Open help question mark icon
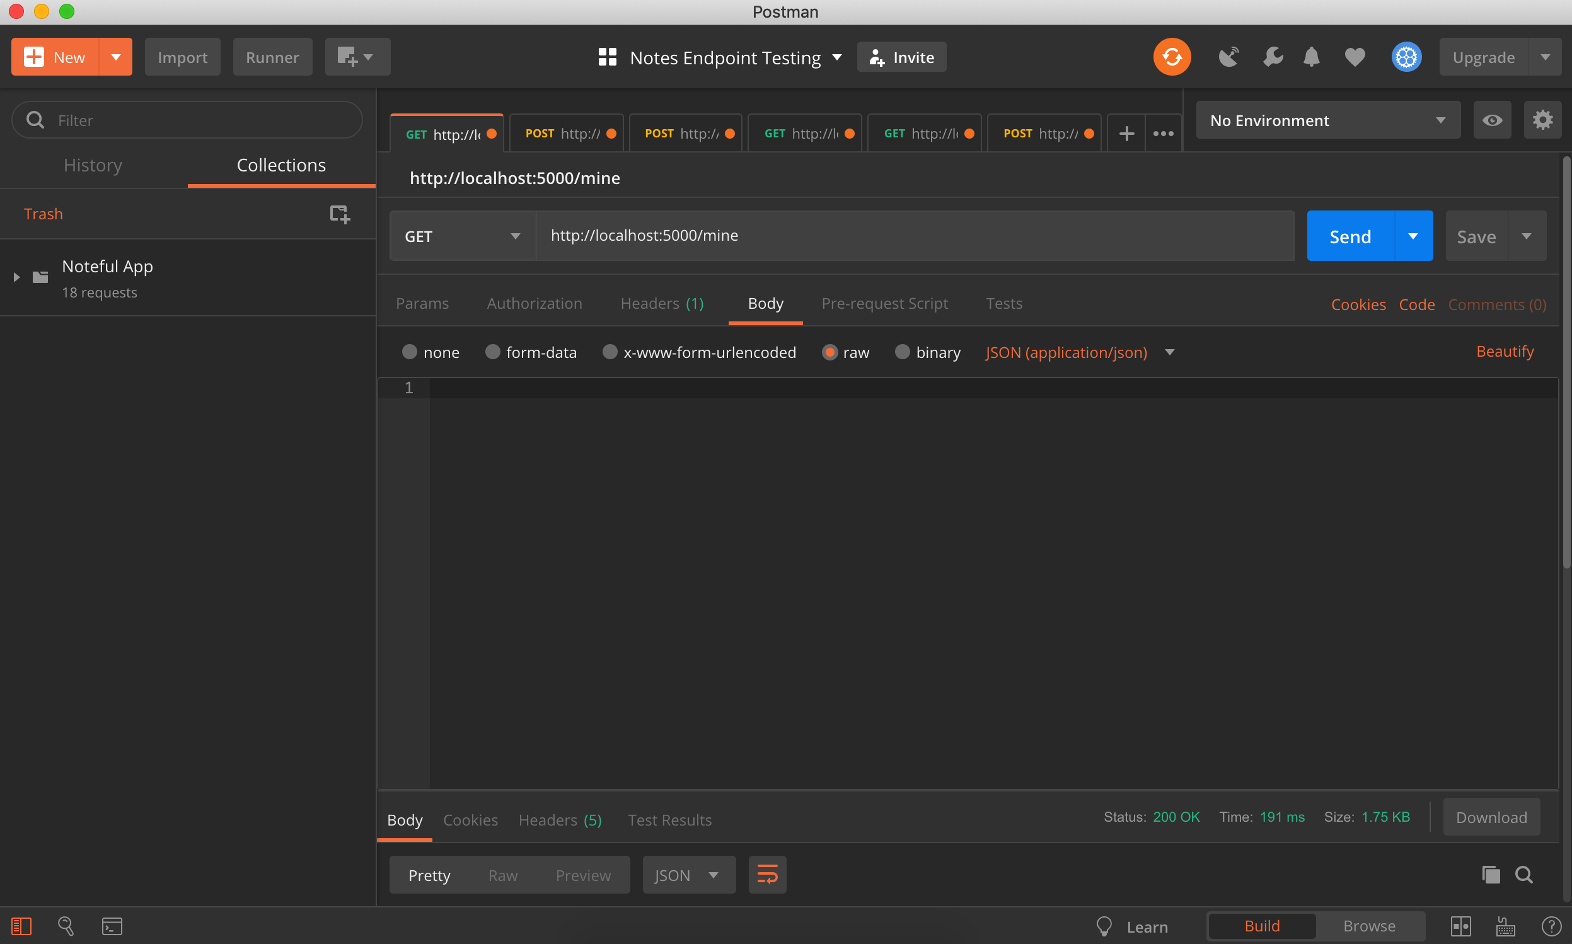This screenshot has width=1572, height=944. 1551,926
